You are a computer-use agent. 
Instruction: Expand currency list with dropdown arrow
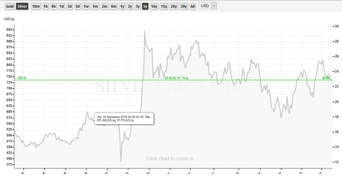(x=214, y=6)
